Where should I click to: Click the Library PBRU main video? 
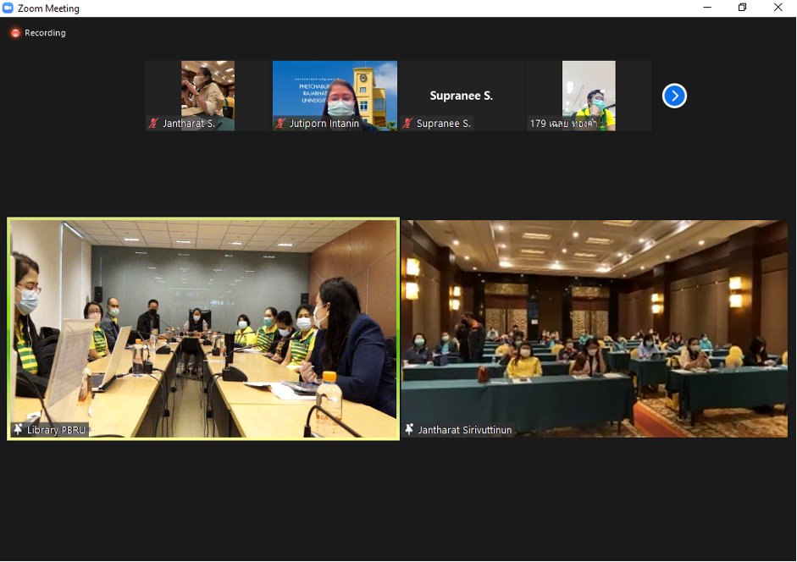[203, 328]
